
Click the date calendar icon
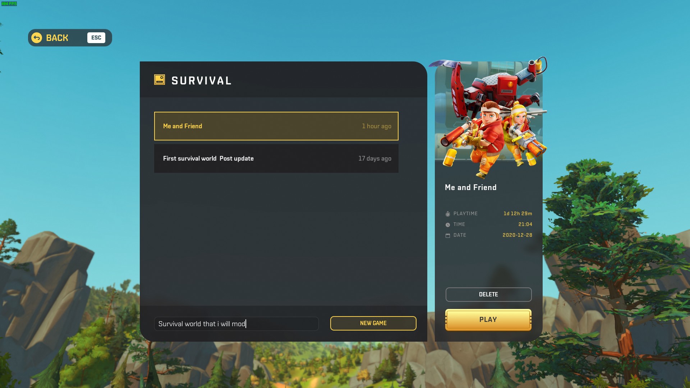448,235
